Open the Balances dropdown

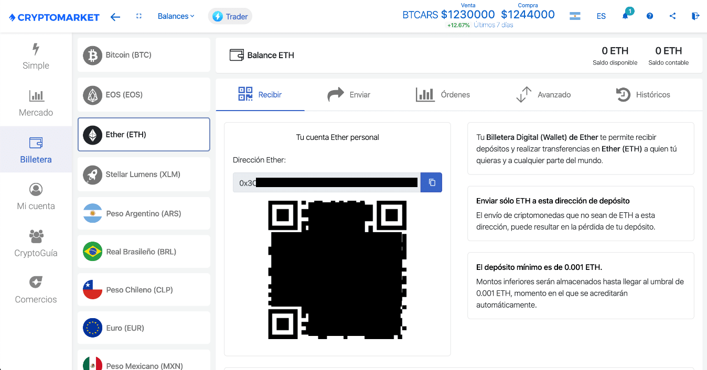[176, 16]
